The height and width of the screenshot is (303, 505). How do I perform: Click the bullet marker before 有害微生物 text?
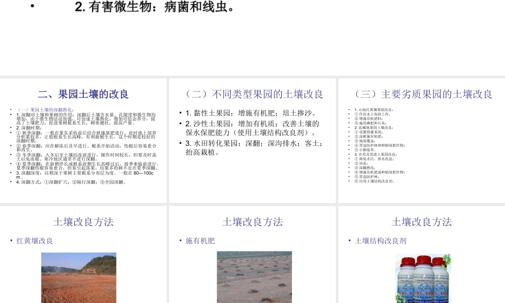[31, 7]
